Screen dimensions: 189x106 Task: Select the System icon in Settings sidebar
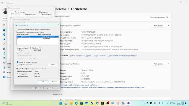tap(4, 30)
